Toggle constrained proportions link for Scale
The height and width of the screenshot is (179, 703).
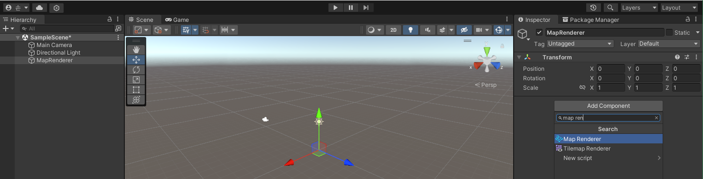(582, 88)
